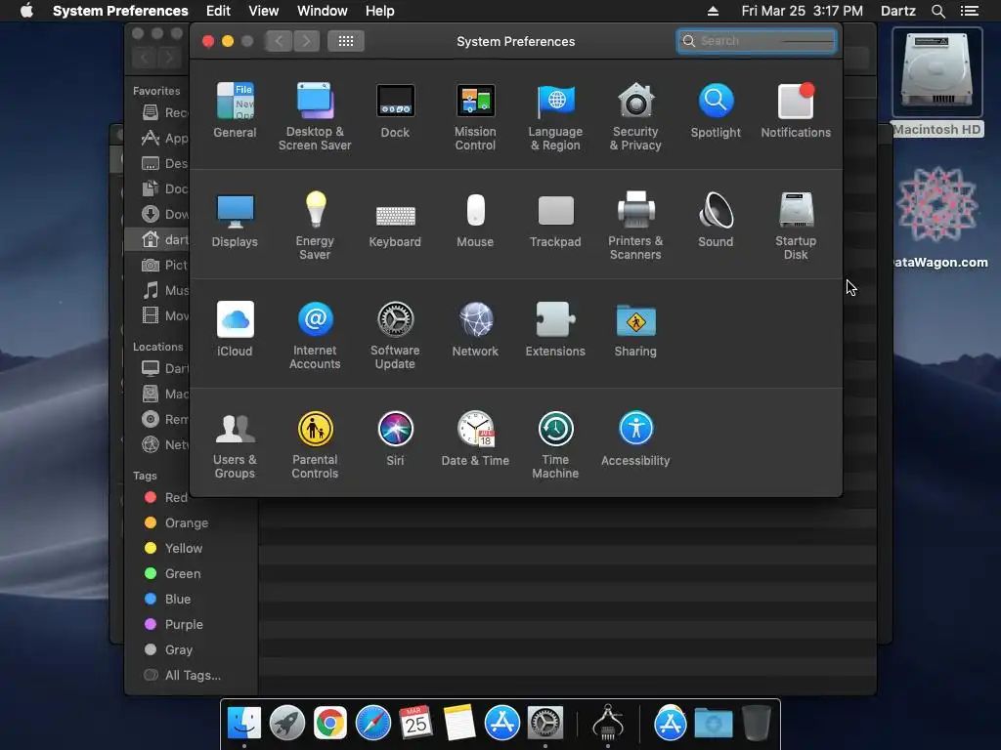
Task: Open Spotlight preferences
Action: coord(716,109)
